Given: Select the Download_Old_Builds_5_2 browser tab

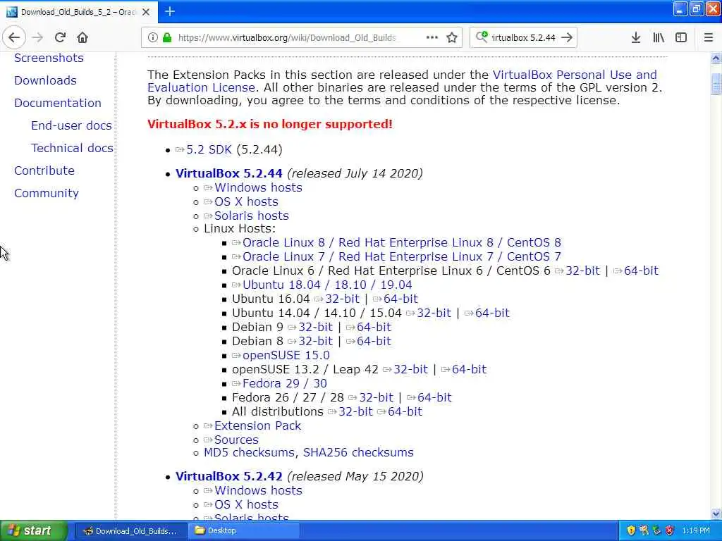Looking at the screenshot, I should 79,12.
